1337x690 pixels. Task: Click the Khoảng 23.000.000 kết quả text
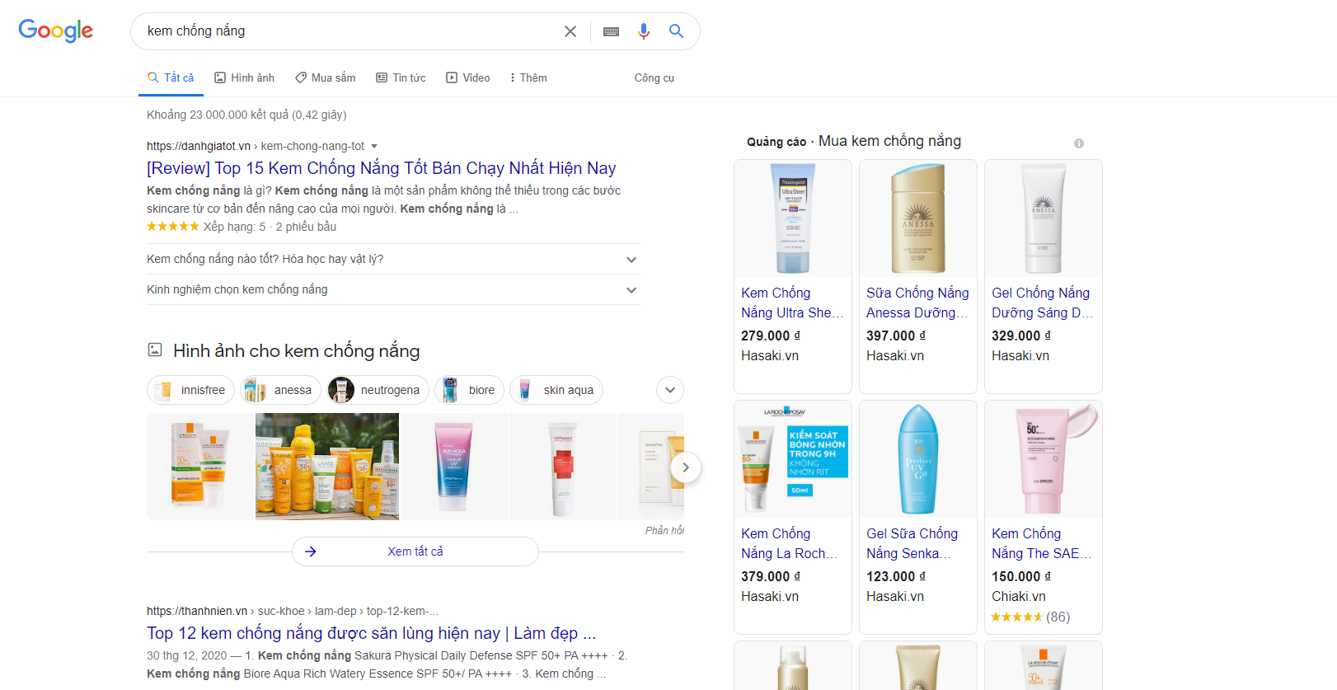point(246,115)
